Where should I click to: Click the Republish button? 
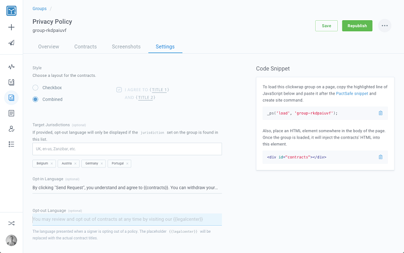coord(357,26)
